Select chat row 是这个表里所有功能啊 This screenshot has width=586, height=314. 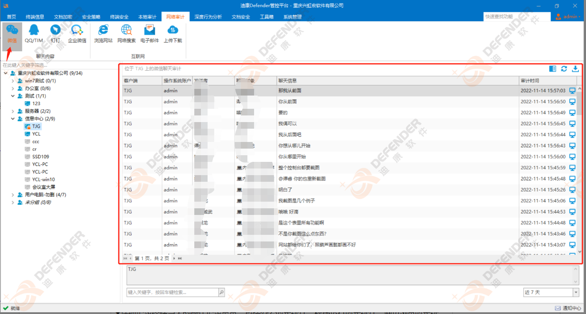[350, 223]
